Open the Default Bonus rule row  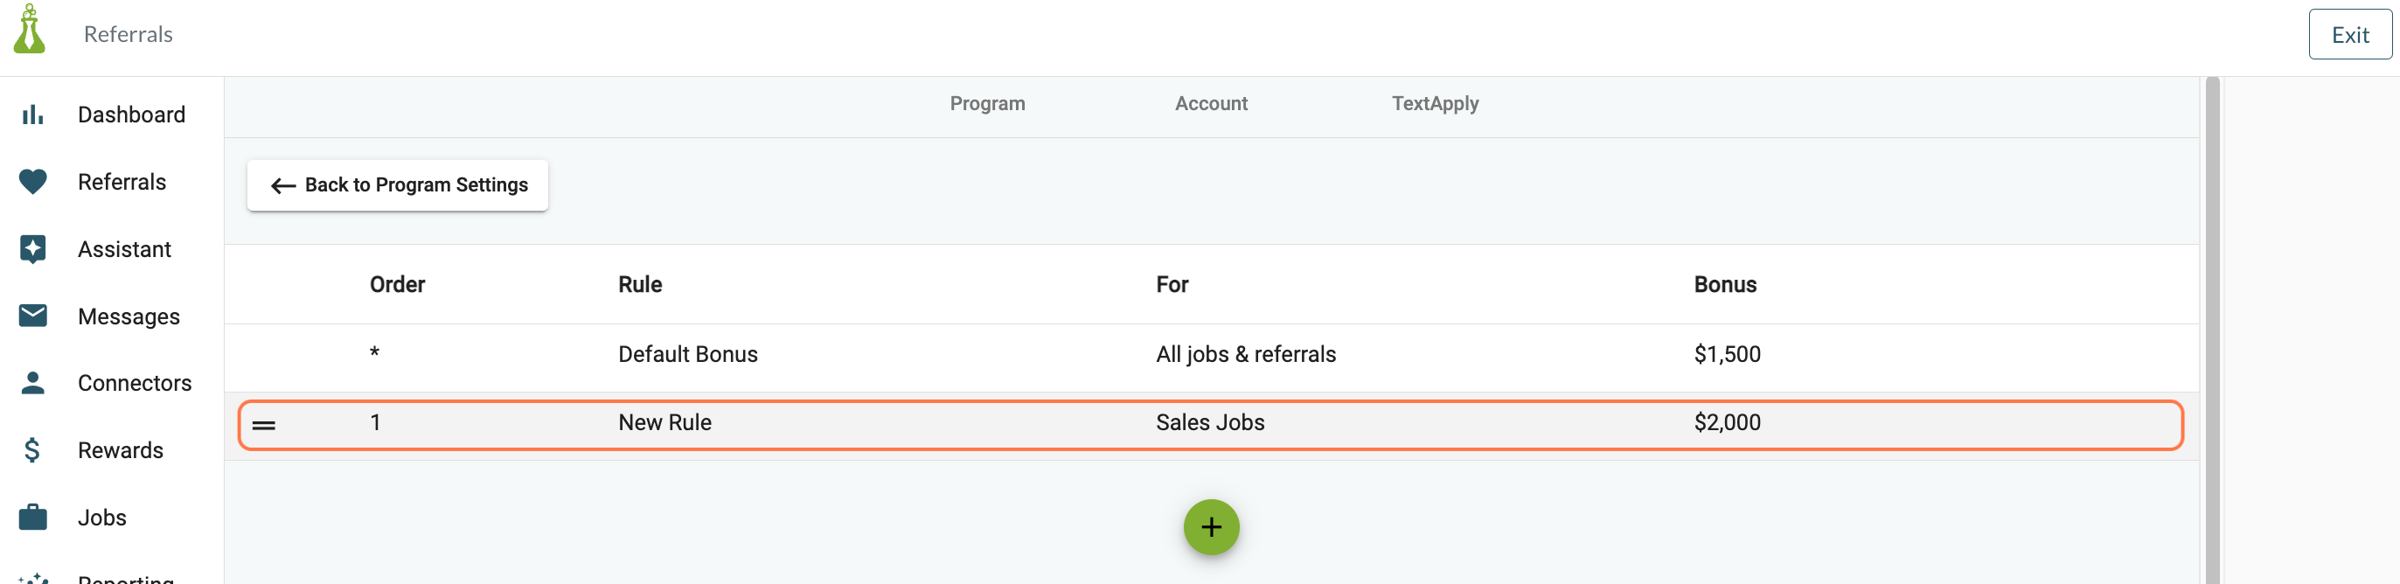[1211, 355]
